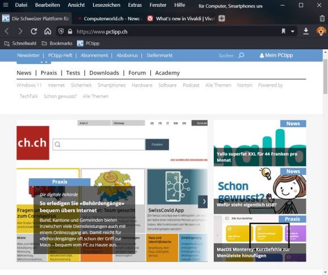Viewport: 328px width, 275px height.
Task: Open the Podcast topic link
Action: point(191,85)
